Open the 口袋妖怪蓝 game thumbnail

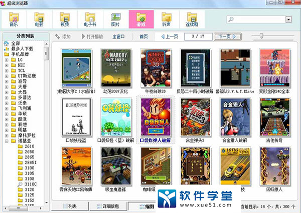pos(76,117)
